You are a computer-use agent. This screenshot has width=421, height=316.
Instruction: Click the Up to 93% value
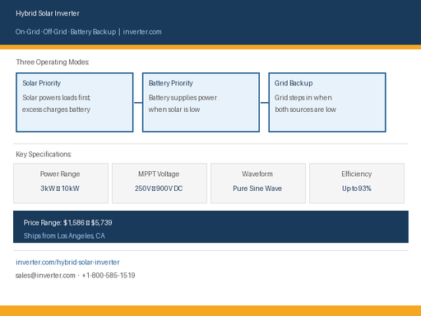(357, 188)
